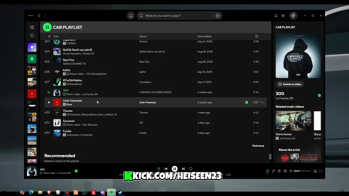
Task: Open the CAPITALE DU CRIME RADIO album link
Action: point(155,92)
